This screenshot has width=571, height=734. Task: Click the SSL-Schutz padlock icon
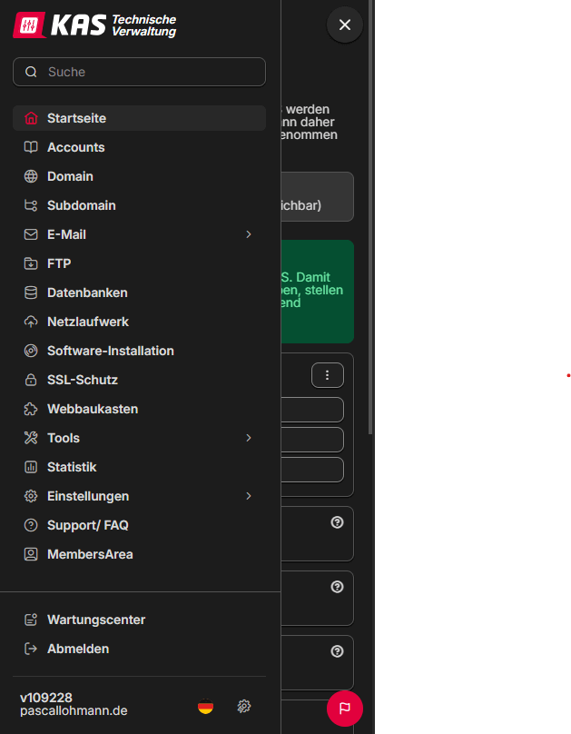point(31,380)
